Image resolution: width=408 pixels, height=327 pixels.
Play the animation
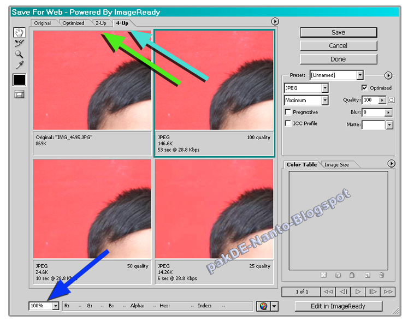[358, 292]
